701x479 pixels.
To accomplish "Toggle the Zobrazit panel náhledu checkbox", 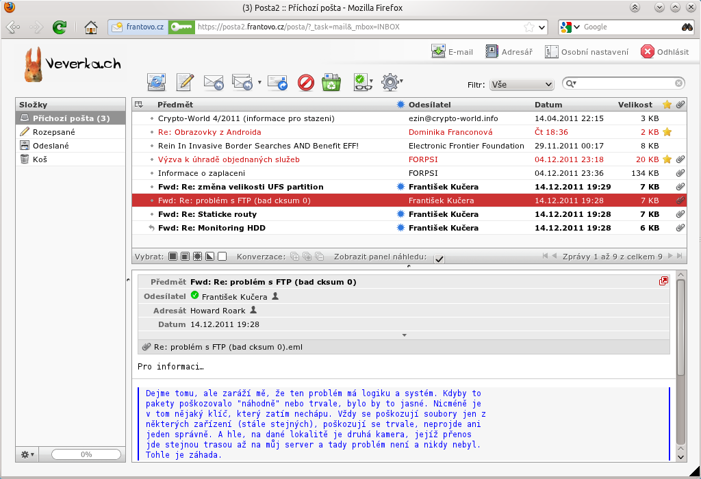I will coord(439,258).
